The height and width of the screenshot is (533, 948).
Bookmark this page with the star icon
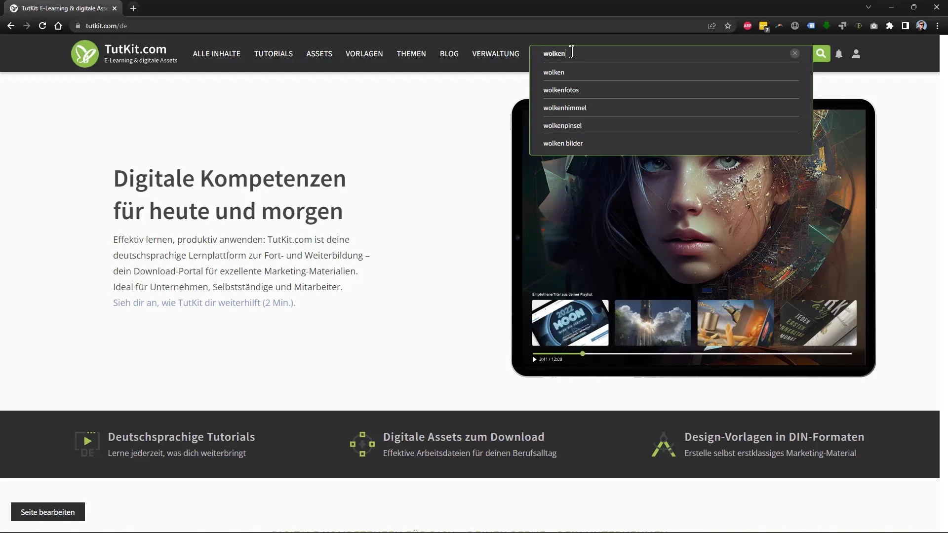[728, 26]
